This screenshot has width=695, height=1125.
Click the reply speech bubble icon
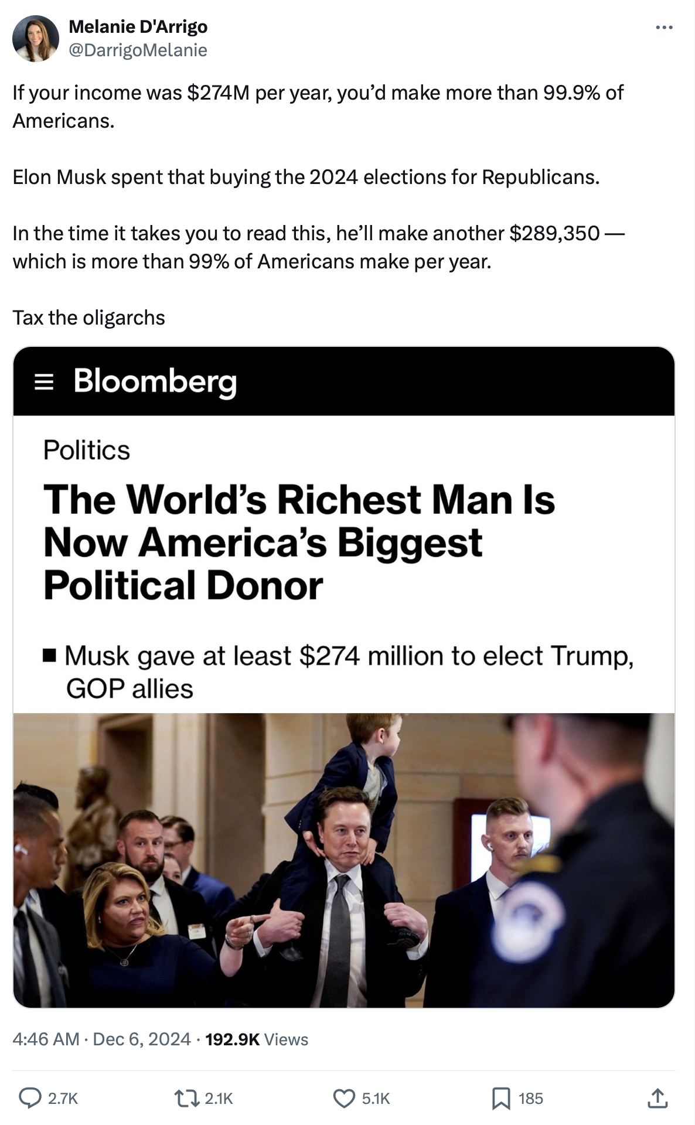coord(30,1098)
